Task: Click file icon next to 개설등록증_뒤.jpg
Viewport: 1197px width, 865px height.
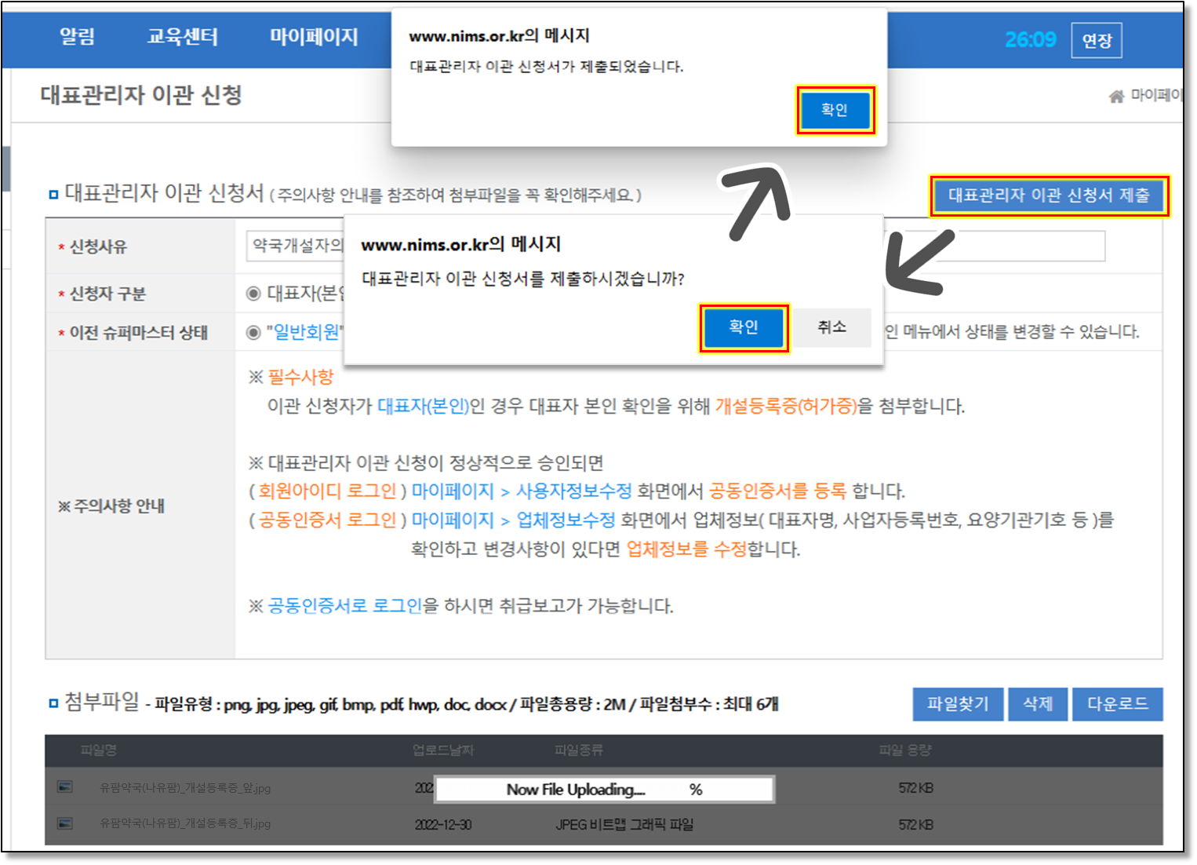Action: [65, 823]
